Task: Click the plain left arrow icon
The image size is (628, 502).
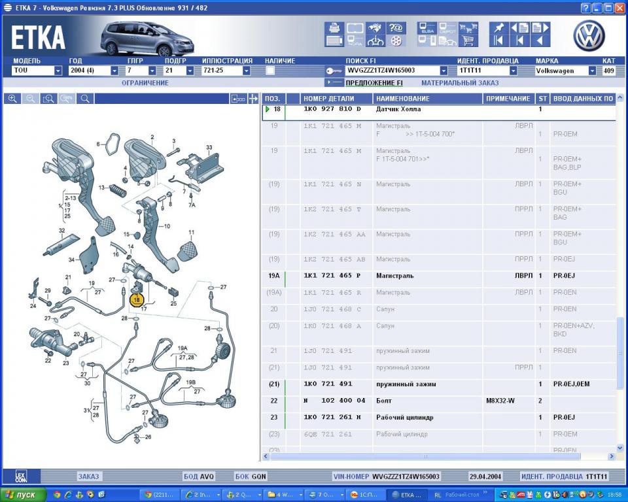Action: tap(540, 41)
